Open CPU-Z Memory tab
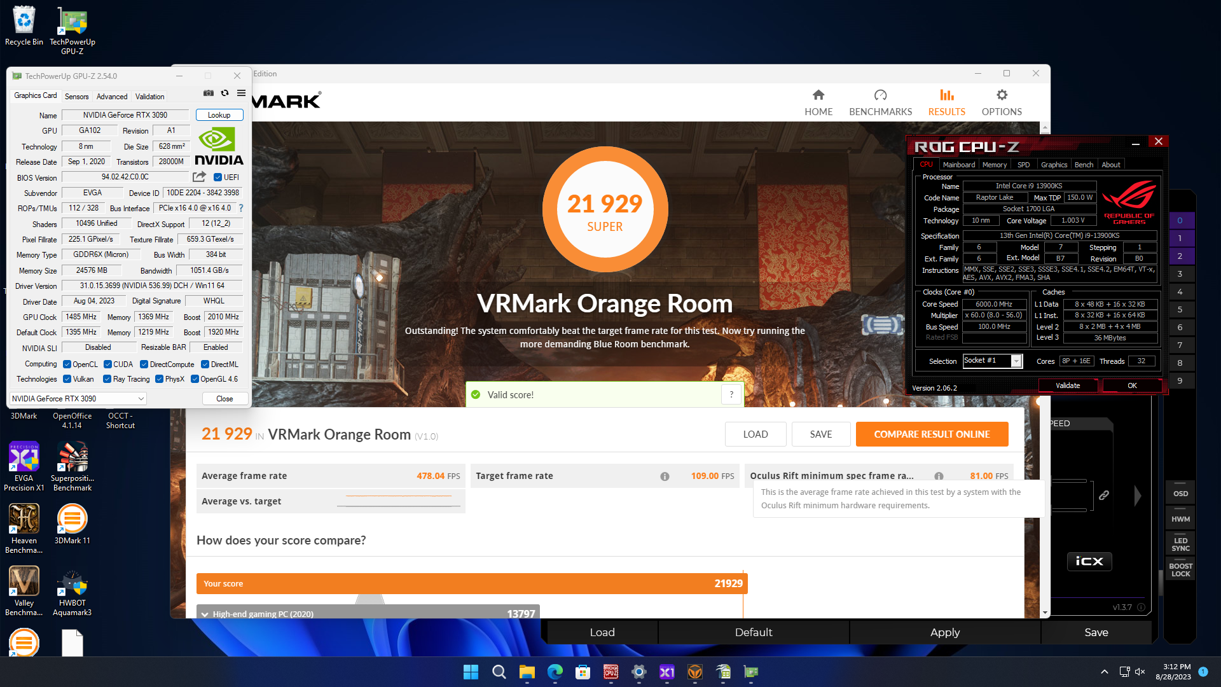Image resolution: width=1221 pixels, height=687 pixels. tap(994, 165)
